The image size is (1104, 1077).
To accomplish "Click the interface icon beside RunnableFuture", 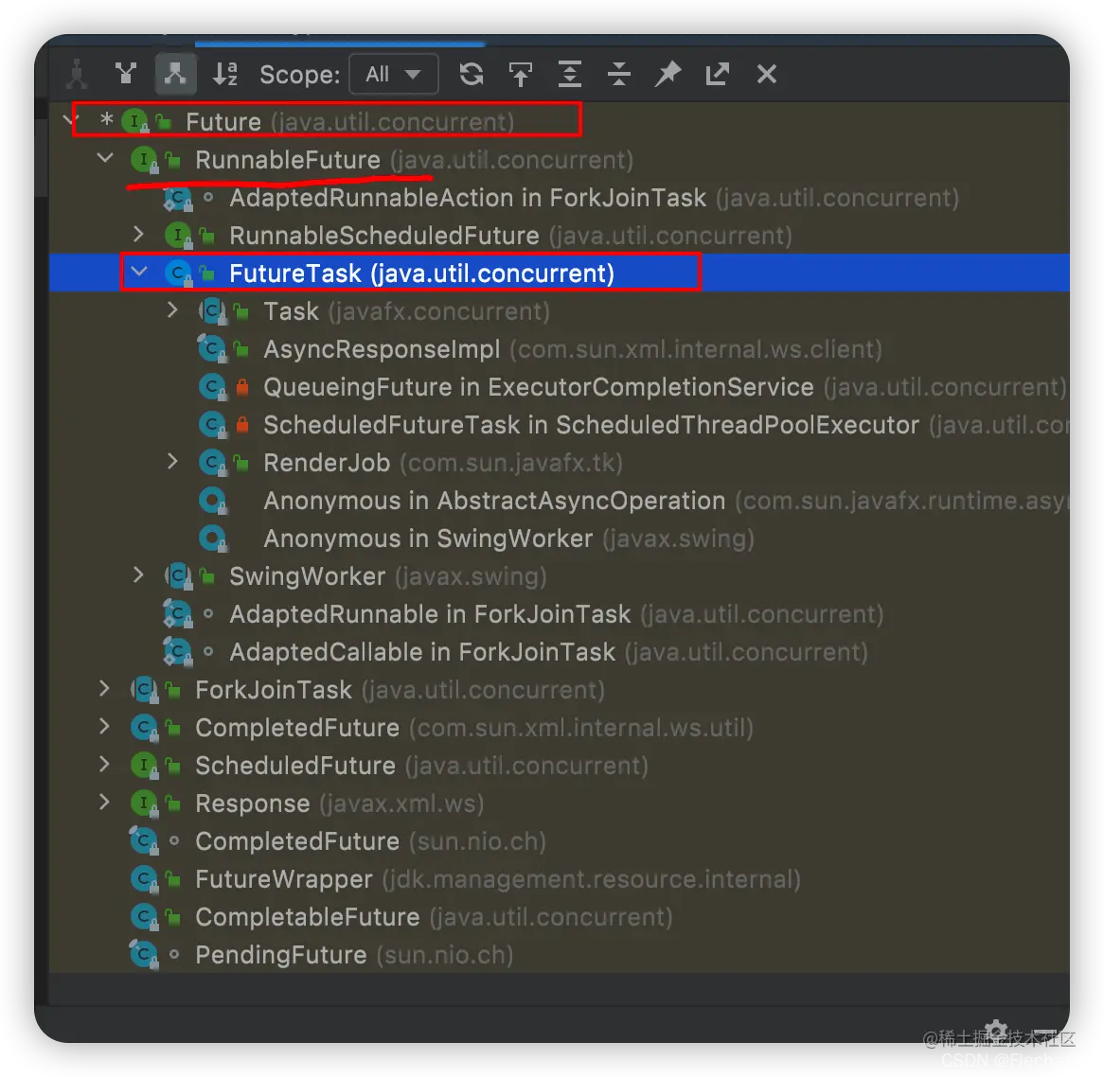I will tap(144, 160).
